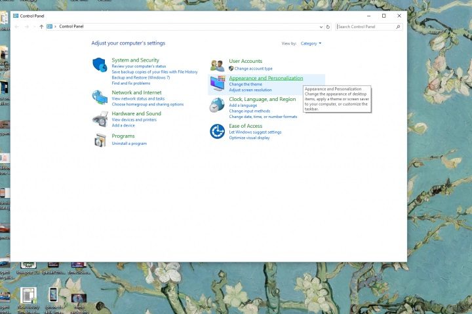The image size is (472, 314).
Task: Click the Network and Internet globe icon
Action: tap(100, 97)
